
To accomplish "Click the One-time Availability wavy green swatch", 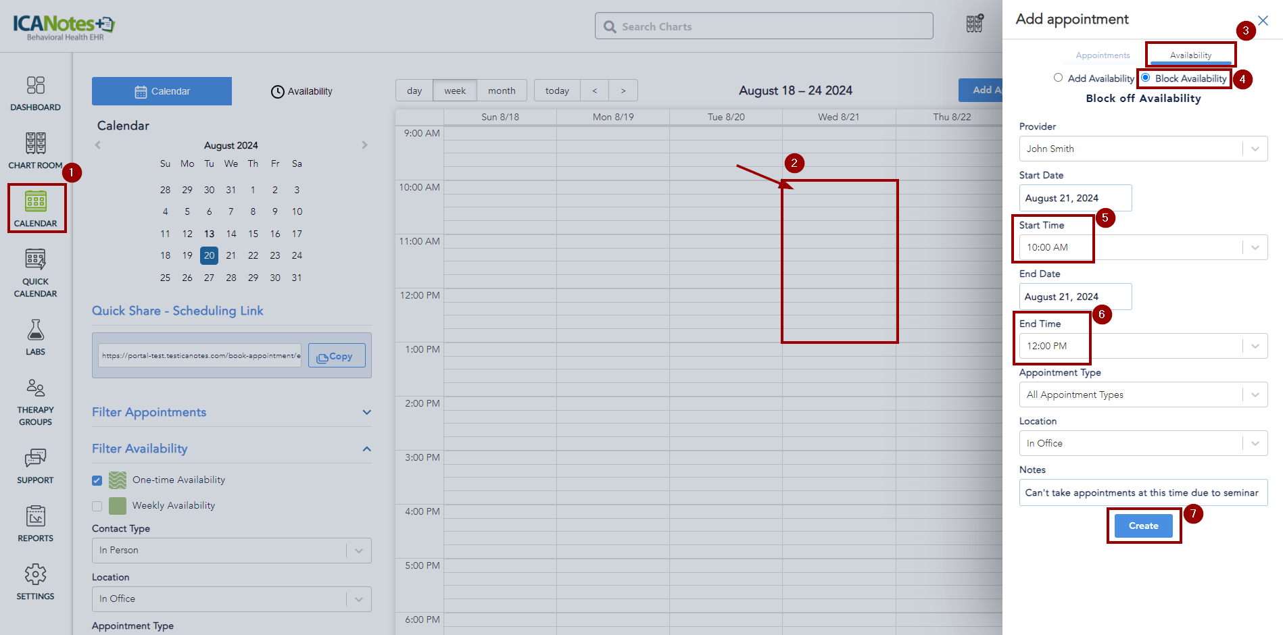I will click(118, 480).
